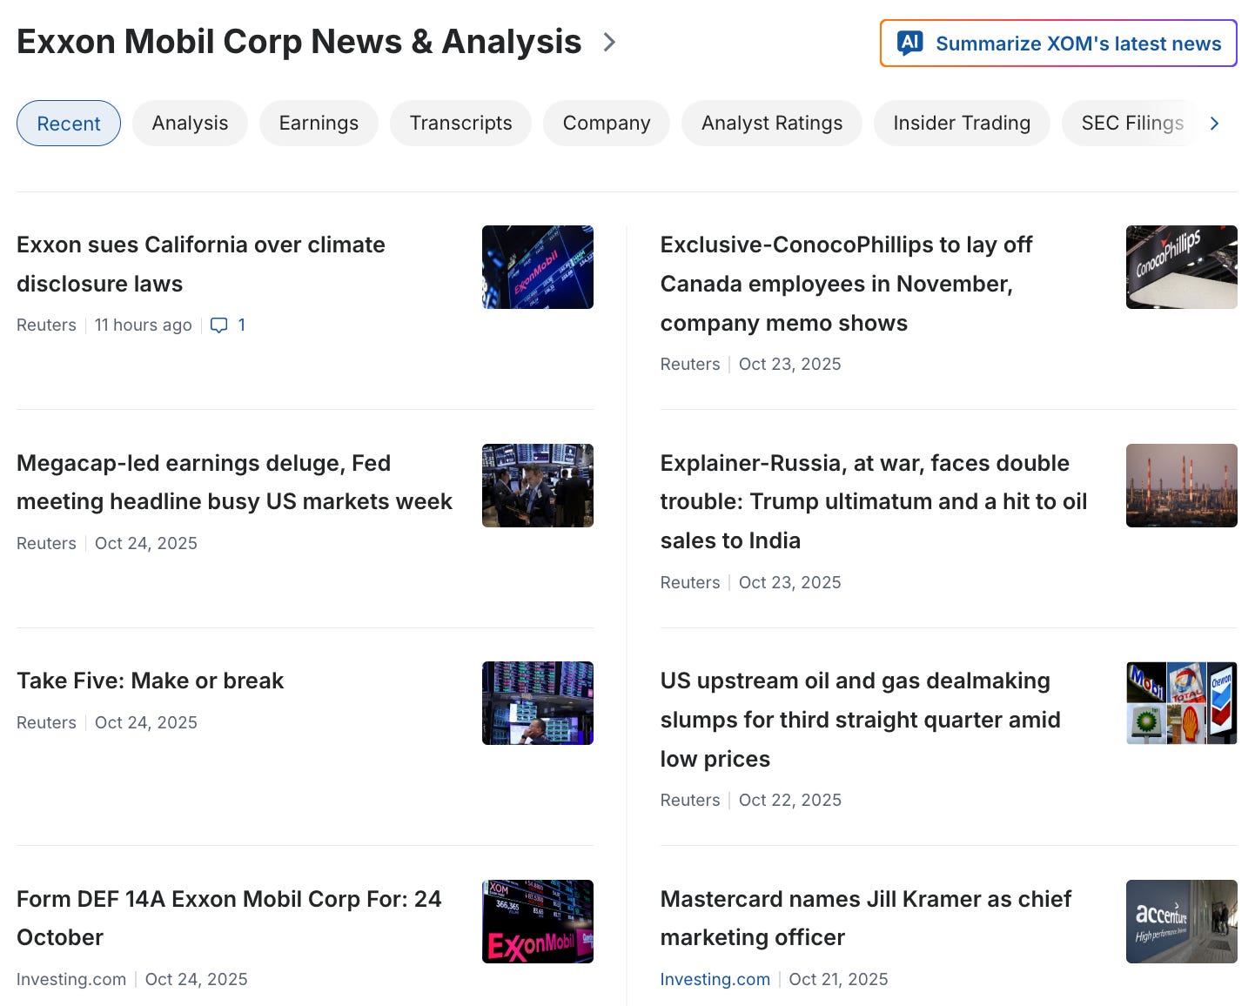Click comment count 1 on Exxon sues California

tap(241, 325)
